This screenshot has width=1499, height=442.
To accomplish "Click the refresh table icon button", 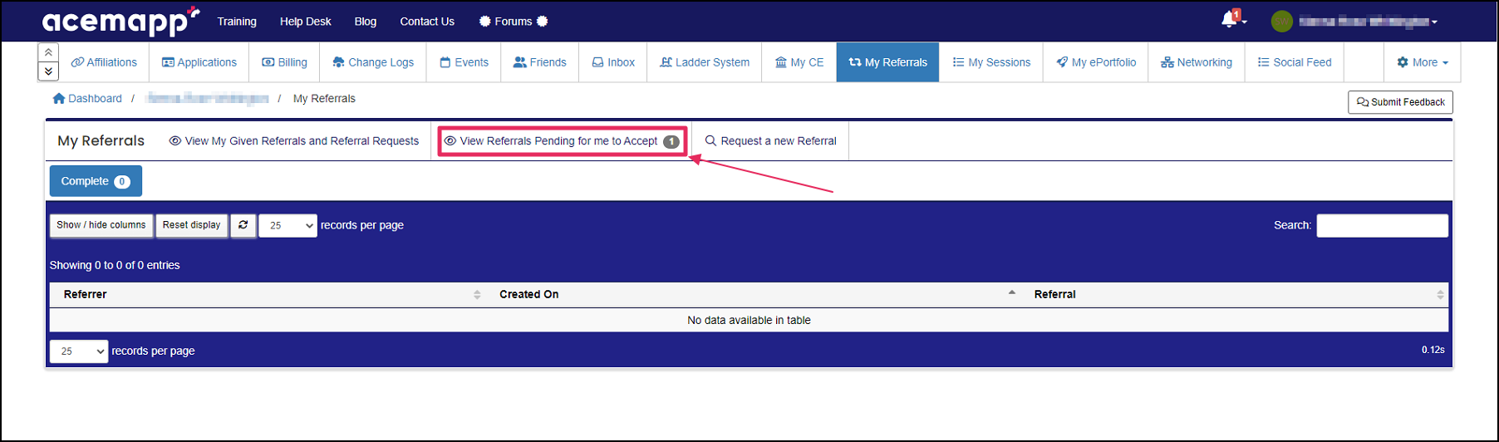I will point(243,225).
